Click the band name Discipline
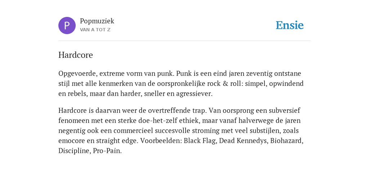Viewport: 369px width, 184px height. [x=74, y=151]
